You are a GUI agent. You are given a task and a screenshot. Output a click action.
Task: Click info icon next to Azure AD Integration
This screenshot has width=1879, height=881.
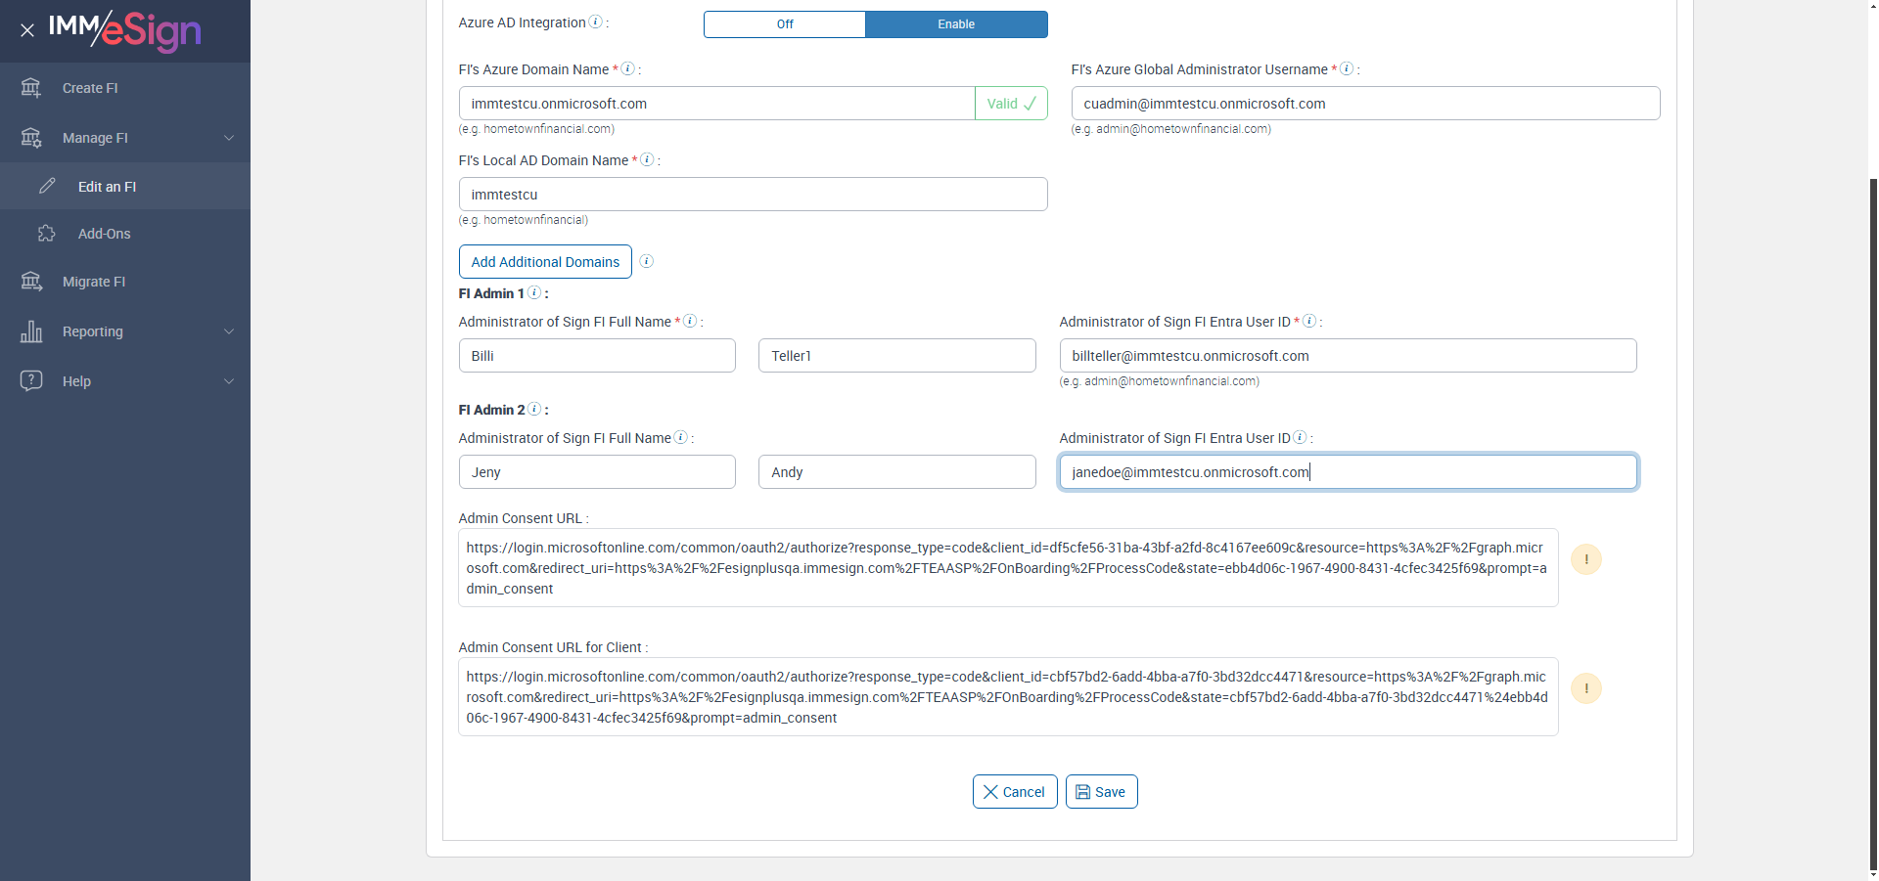[595, 22]
